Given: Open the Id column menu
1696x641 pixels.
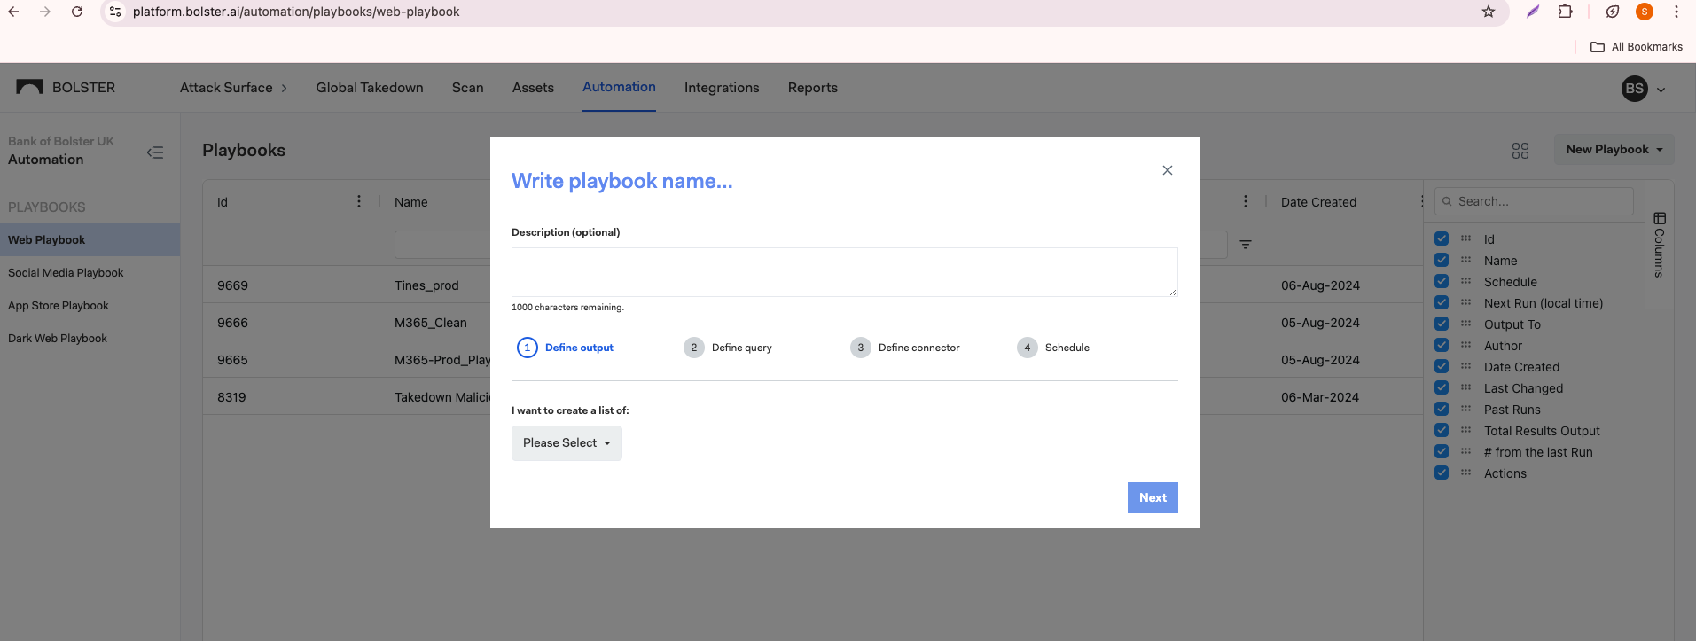Looking at the screenshot, I should 359,202.
